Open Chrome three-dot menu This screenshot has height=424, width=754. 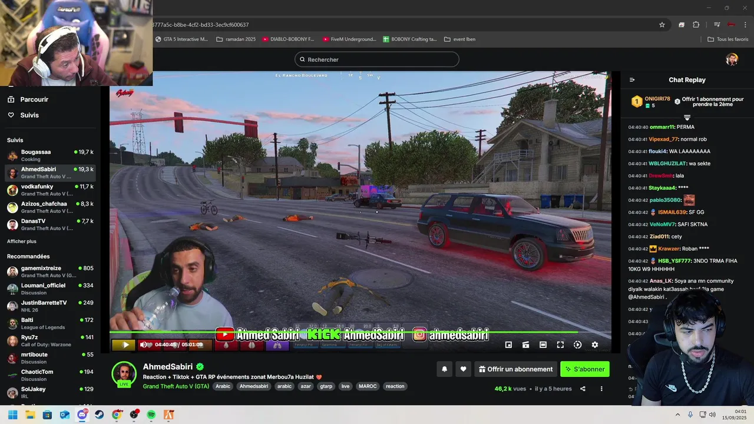click(746, 25)
